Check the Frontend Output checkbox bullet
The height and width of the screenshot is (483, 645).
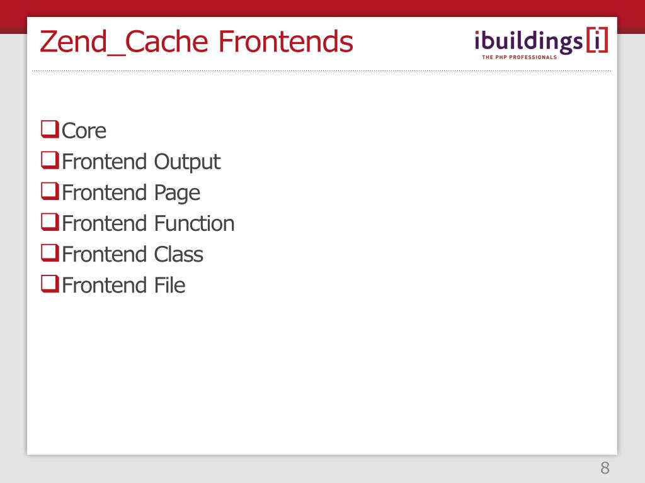point(50,160)
